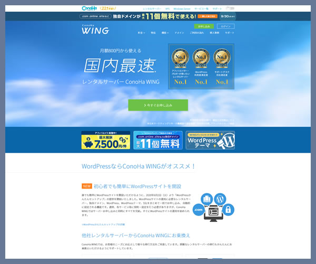The image size is (316, 264).
Task: Open the サポート item in the WING navigation
Action: click(230, 33)
